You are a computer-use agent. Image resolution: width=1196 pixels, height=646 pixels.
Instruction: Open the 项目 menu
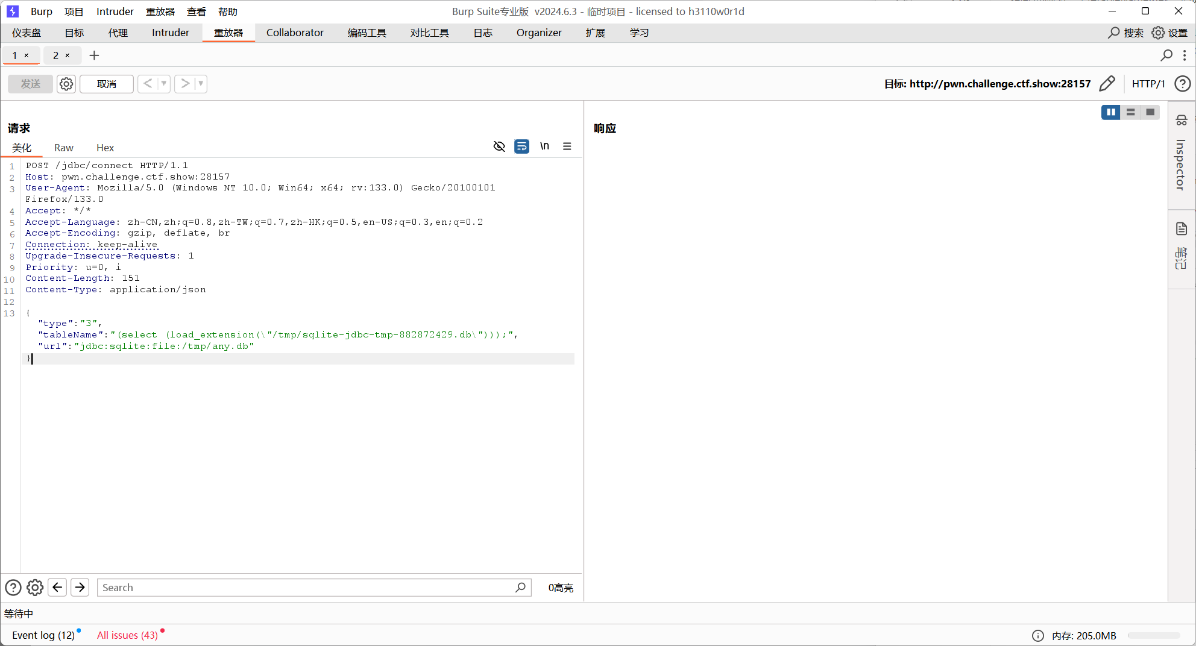(74, 11)
